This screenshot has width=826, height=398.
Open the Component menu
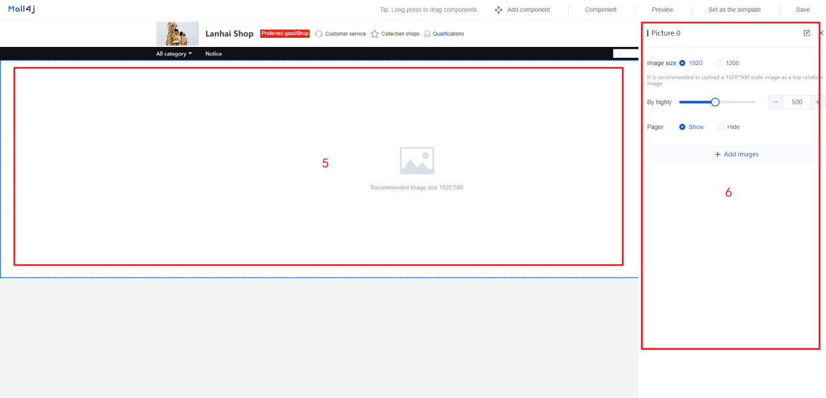tap(601, 10)
